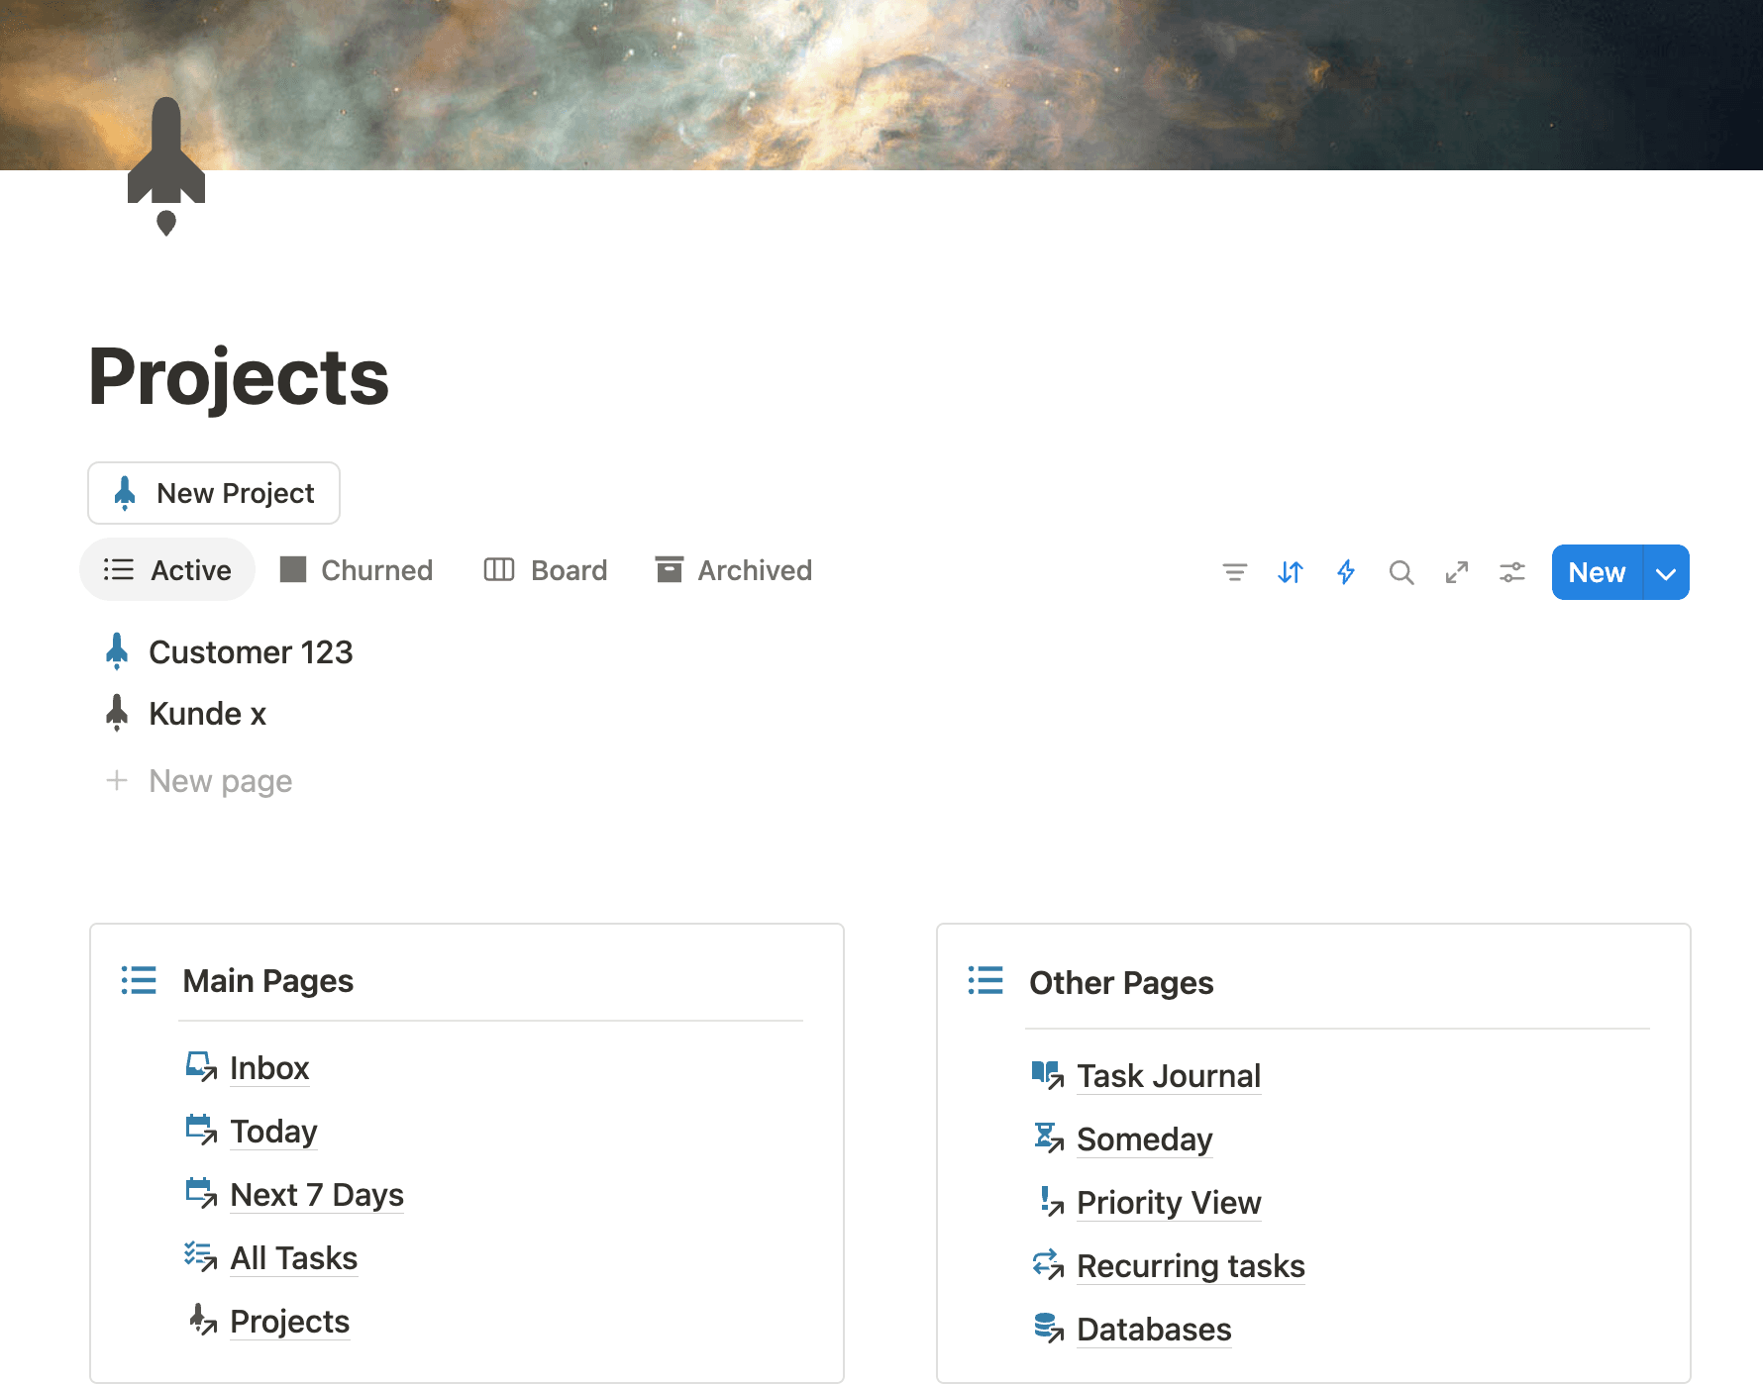Open the view settings sliders icon
This screenshot has height=1386, width=1763.
pos(1511,571)
